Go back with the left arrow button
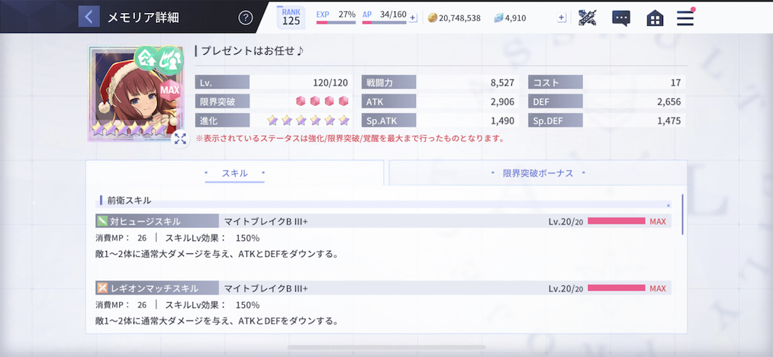Viewport: 773px width, 357px height. (x=89, y=17)
